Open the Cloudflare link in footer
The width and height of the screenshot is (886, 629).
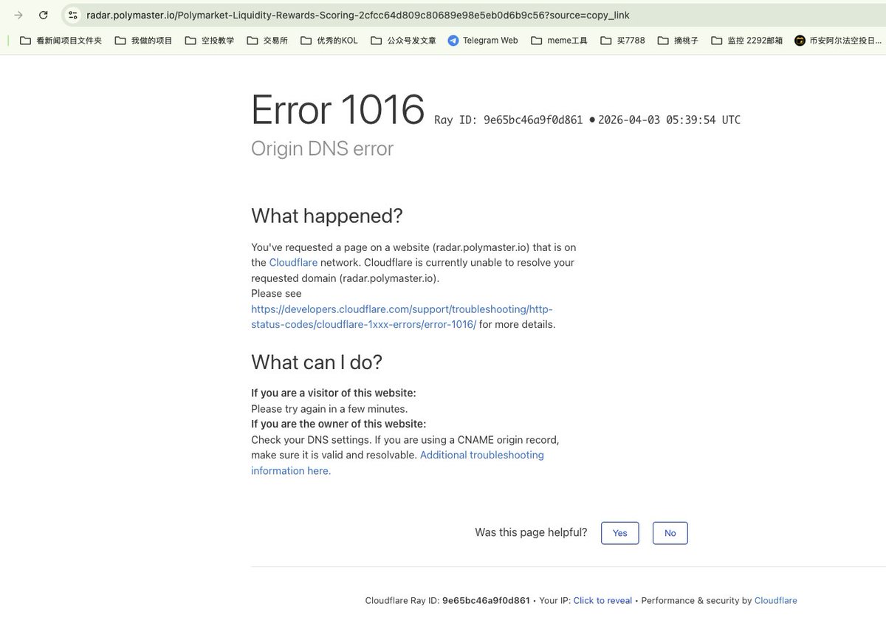775,601
